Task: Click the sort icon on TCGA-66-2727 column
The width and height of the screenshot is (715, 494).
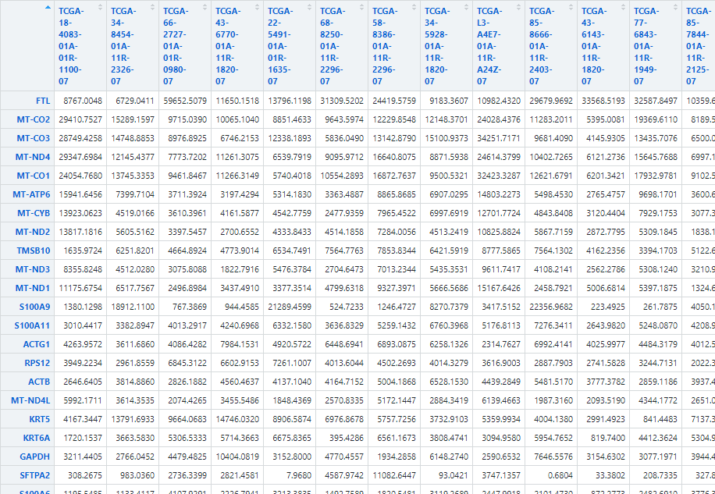Action: coord(206,8)
